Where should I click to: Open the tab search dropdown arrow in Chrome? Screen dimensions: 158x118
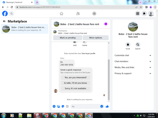pos(140,2)
